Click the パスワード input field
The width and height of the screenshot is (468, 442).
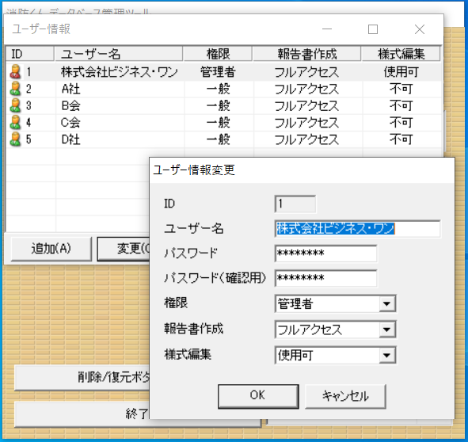point(325,253)
